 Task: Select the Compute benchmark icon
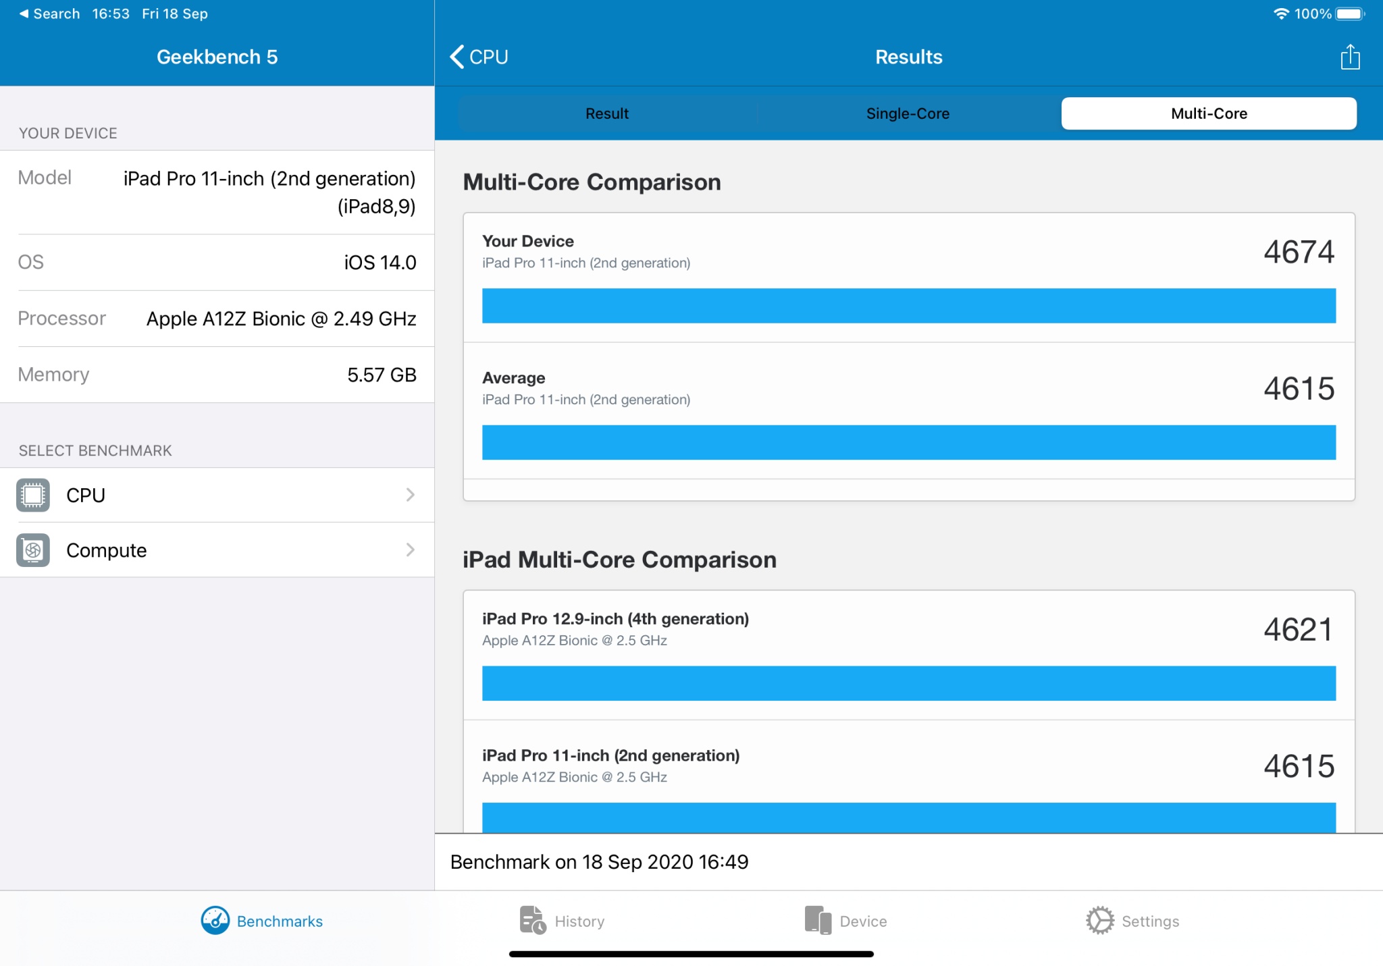(x=33, y=550)
